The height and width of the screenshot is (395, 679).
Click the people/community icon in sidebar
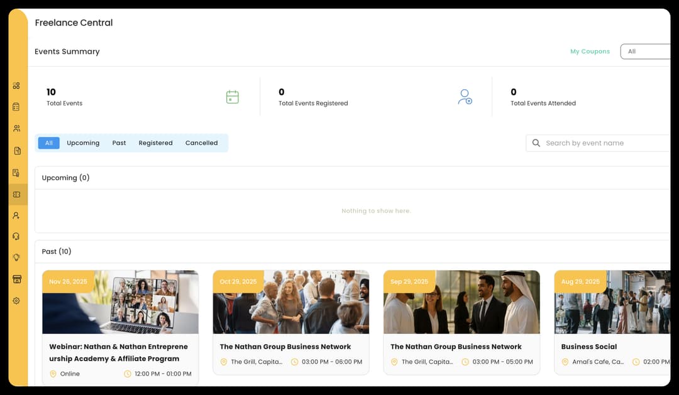(16, 128)
